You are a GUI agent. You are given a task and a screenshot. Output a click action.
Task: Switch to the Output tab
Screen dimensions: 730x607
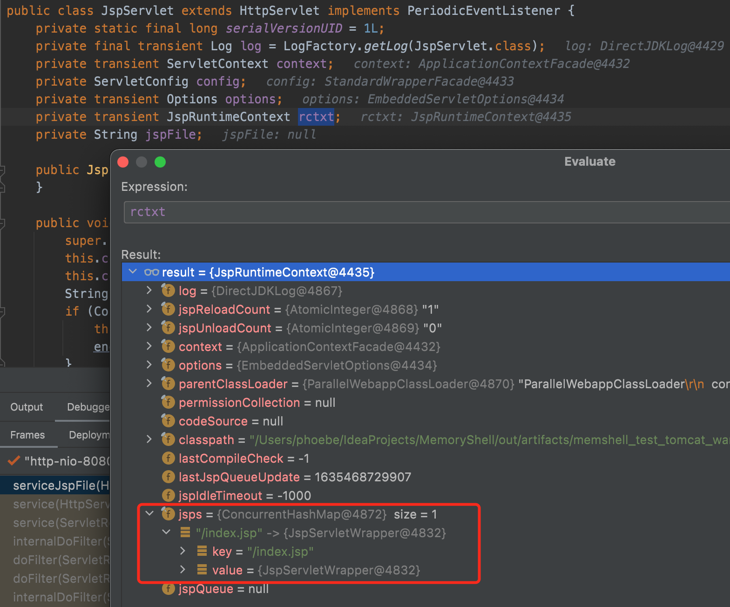(27, 407)
